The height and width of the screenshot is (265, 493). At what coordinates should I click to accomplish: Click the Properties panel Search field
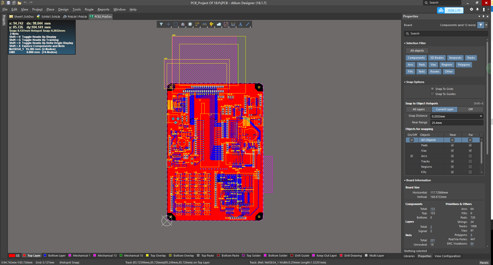[446, 33]
